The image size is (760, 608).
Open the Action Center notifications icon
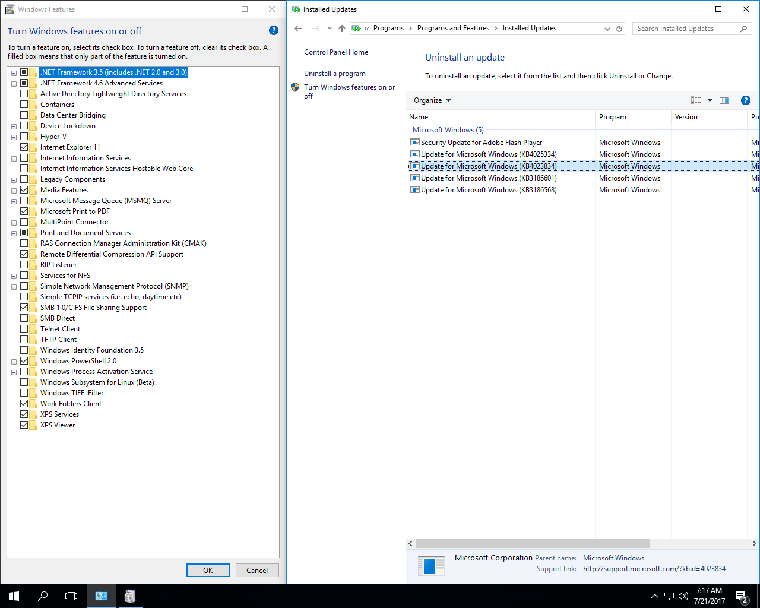coord(742,596)
